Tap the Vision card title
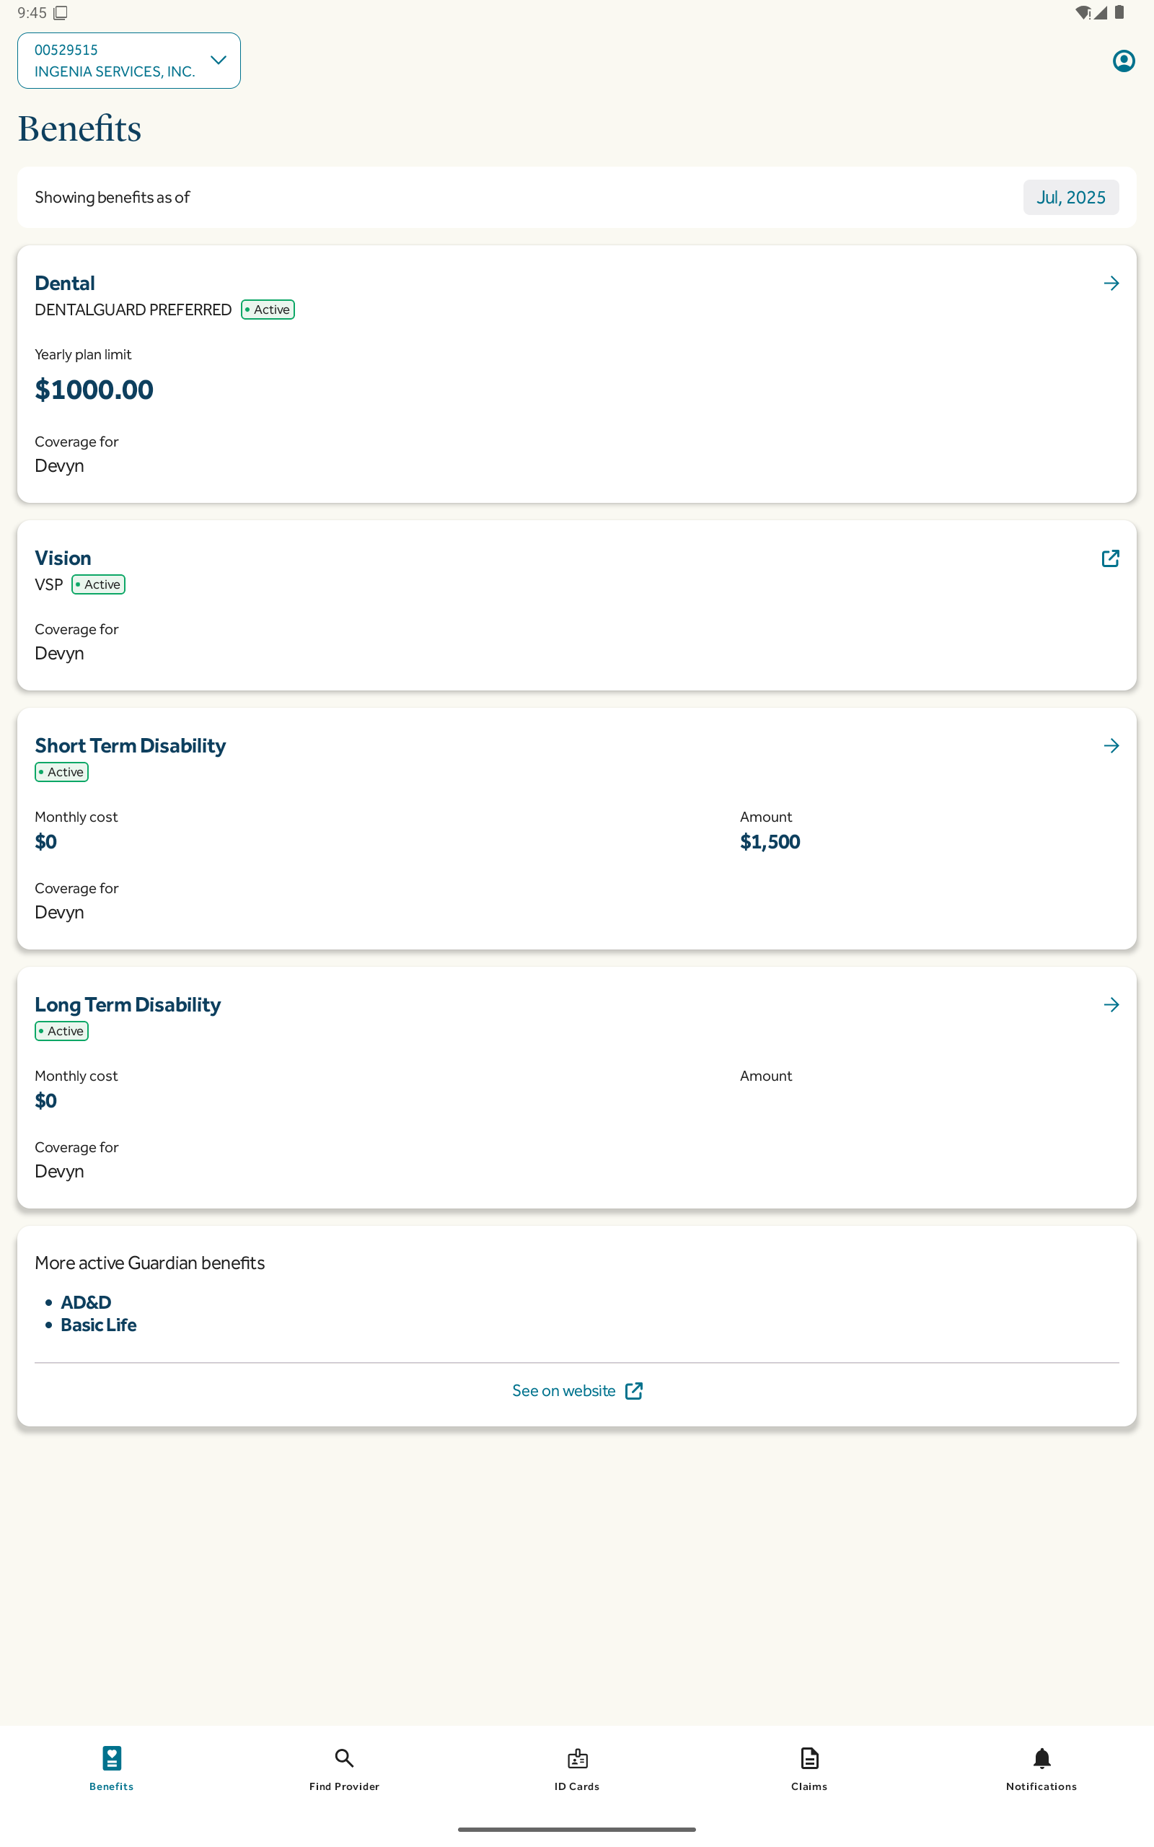 (x=63, y=558)
